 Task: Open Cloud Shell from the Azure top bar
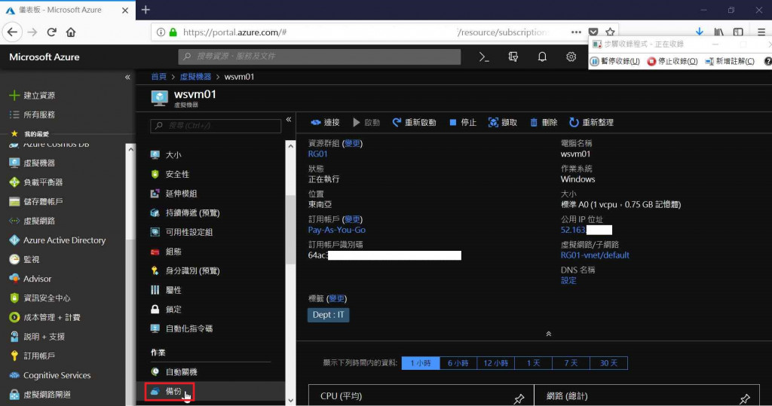click(484, 57)
